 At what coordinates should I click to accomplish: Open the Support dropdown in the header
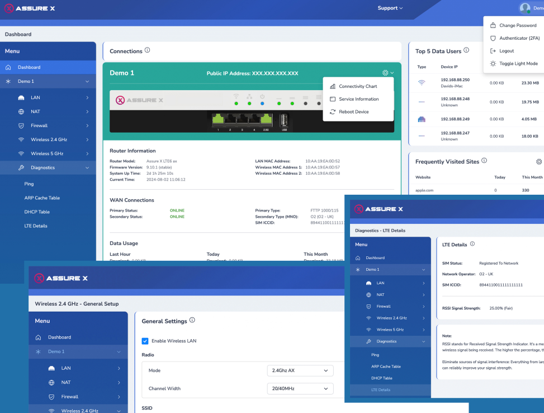tap(390, 8)
